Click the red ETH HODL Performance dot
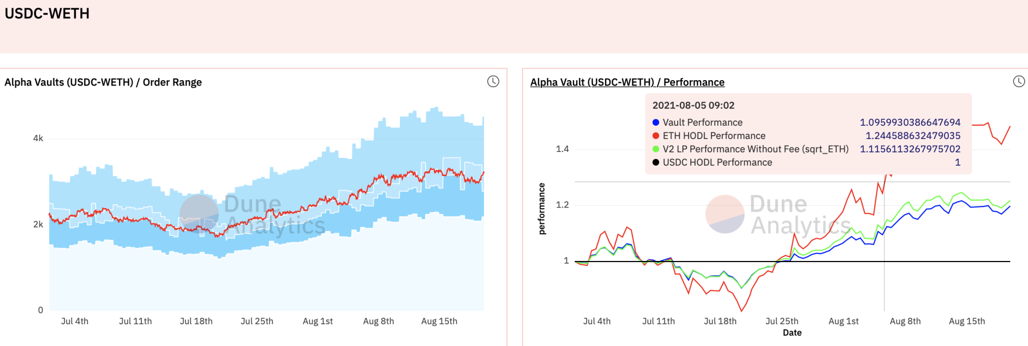 pos(656,136)
